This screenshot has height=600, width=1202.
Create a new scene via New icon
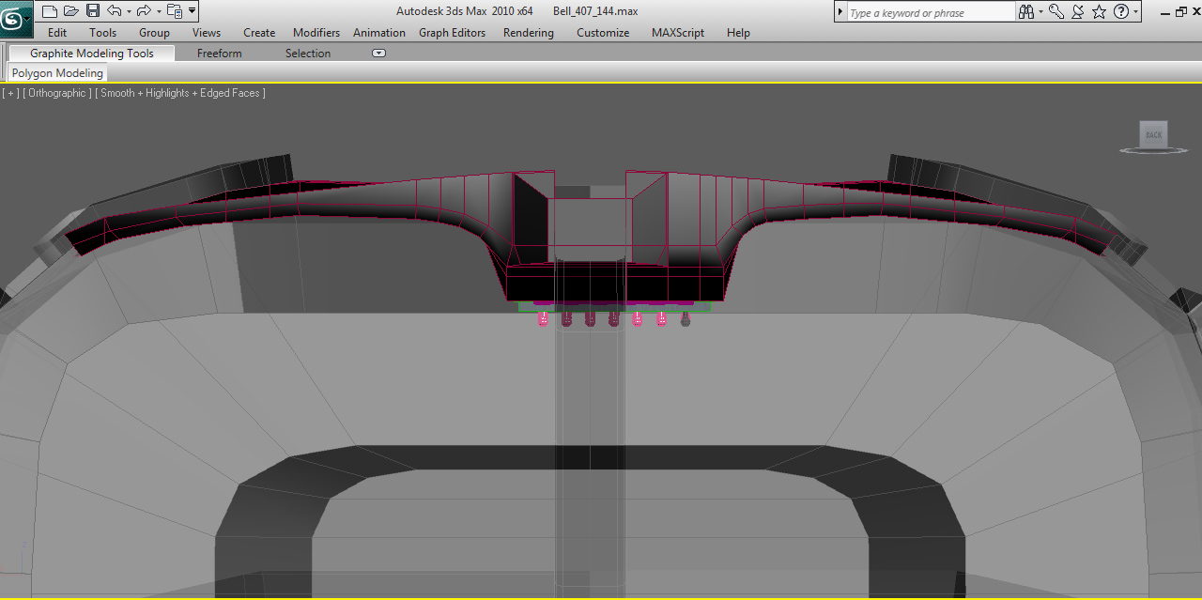[50, 11]
